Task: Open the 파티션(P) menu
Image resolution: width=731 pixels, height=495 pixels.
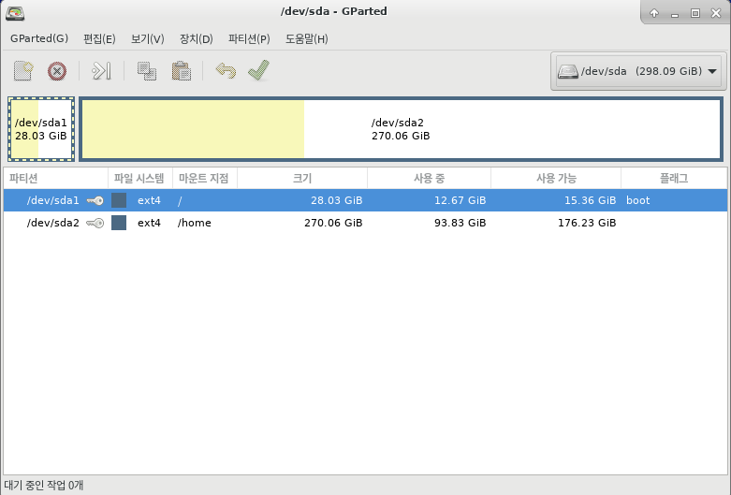Action: click(249, 38)
